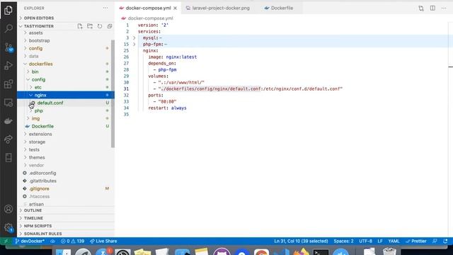Open the Docker whale view icon
The height and width of the screenshot is (255, 453).
point(8,121)
